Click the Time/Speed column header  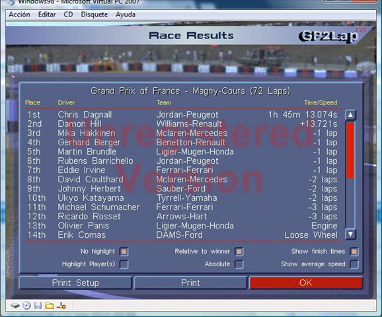click(x=321, y=103)
